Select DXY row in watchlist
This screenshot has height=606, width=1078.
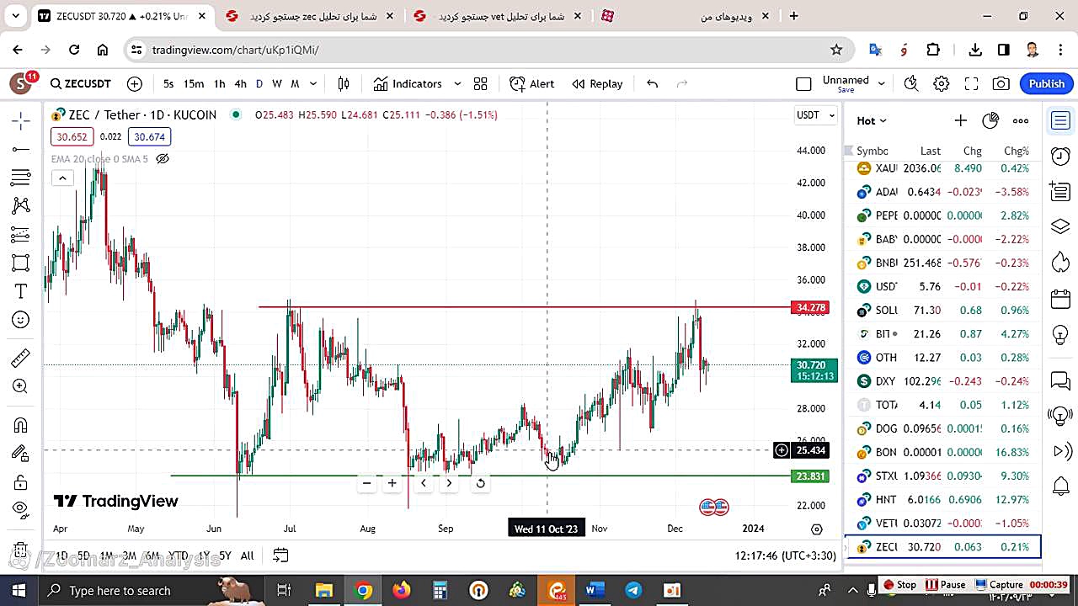click(943, 381)
